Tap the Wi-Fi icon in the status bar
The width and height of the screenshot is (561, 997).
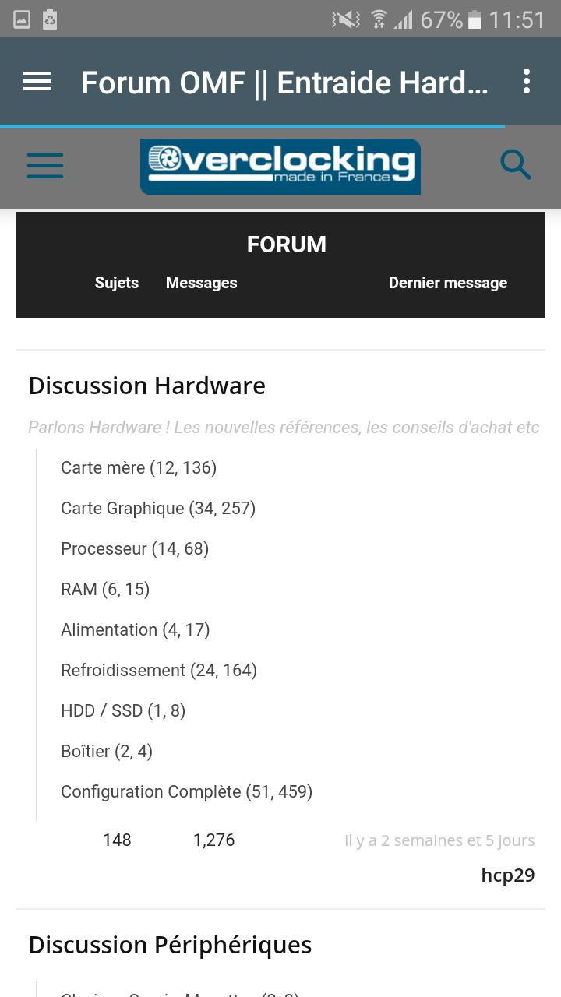click(x=379, y=19)
